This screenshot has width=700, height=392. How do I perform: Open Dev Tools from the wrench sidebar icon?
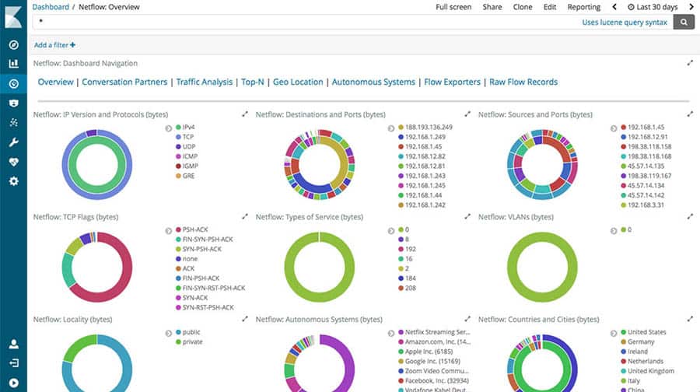click(x=13, y=142)
